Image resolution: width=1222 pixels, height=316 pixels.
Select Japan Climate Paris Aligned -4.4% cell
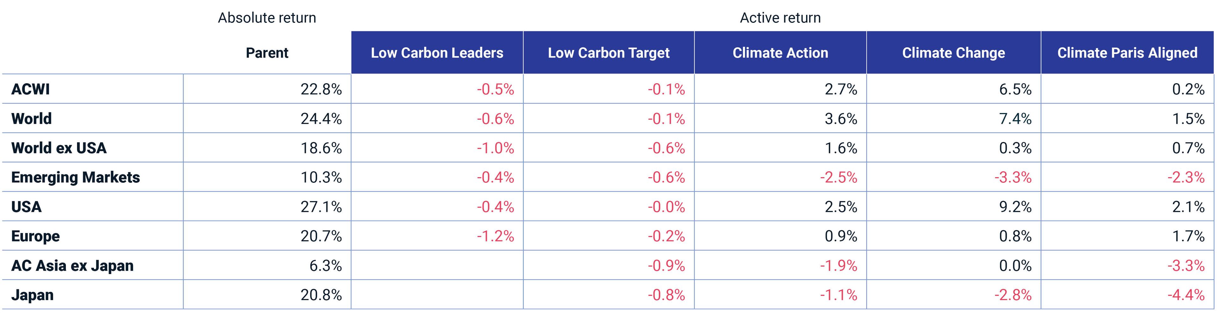point(1185,295)
